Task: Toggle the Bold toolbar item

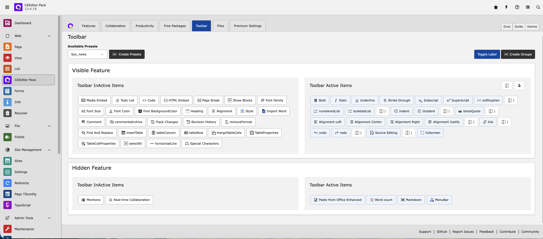Action: [320, 100]
